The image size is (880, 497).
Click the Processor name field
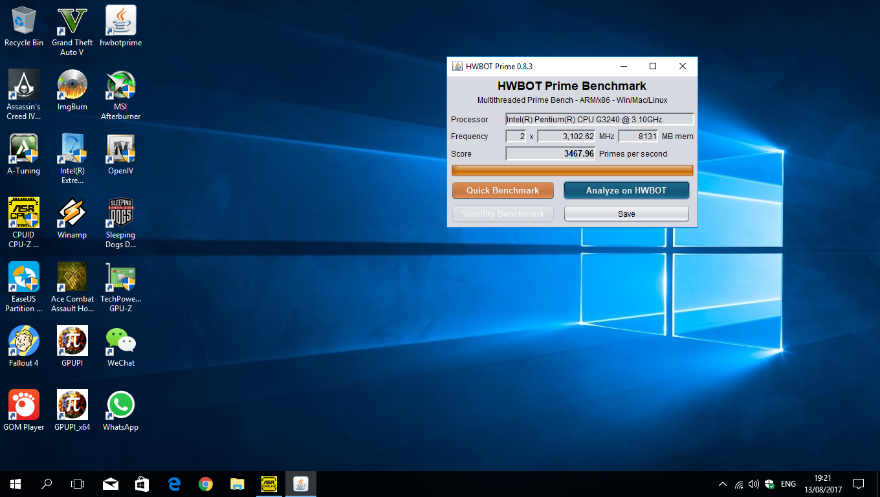[600, 119]
